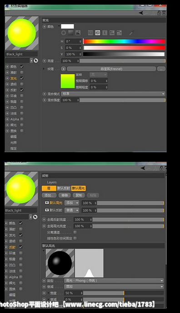Select the 凹凸 channel label in lower editor
The width and height of the screenshot is (180, 313).
[12, 265]
